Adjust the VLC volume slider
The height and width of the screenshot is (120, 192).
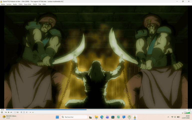click(187, 112)
